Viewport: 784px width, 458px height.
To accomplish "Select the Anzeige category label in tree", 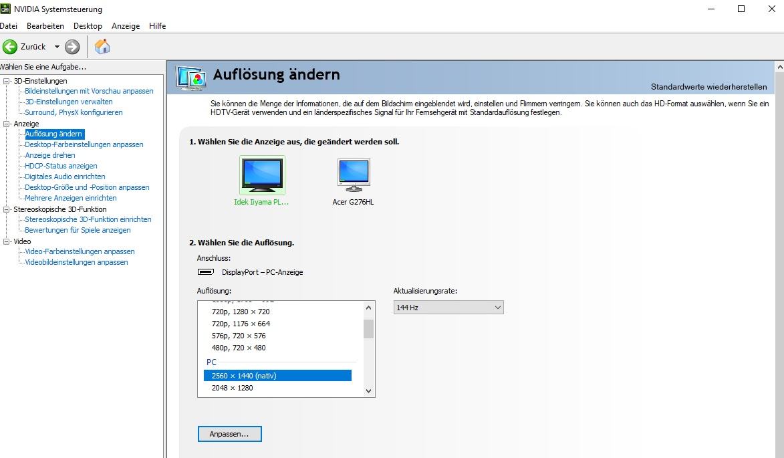I will [x=26, y=124].
